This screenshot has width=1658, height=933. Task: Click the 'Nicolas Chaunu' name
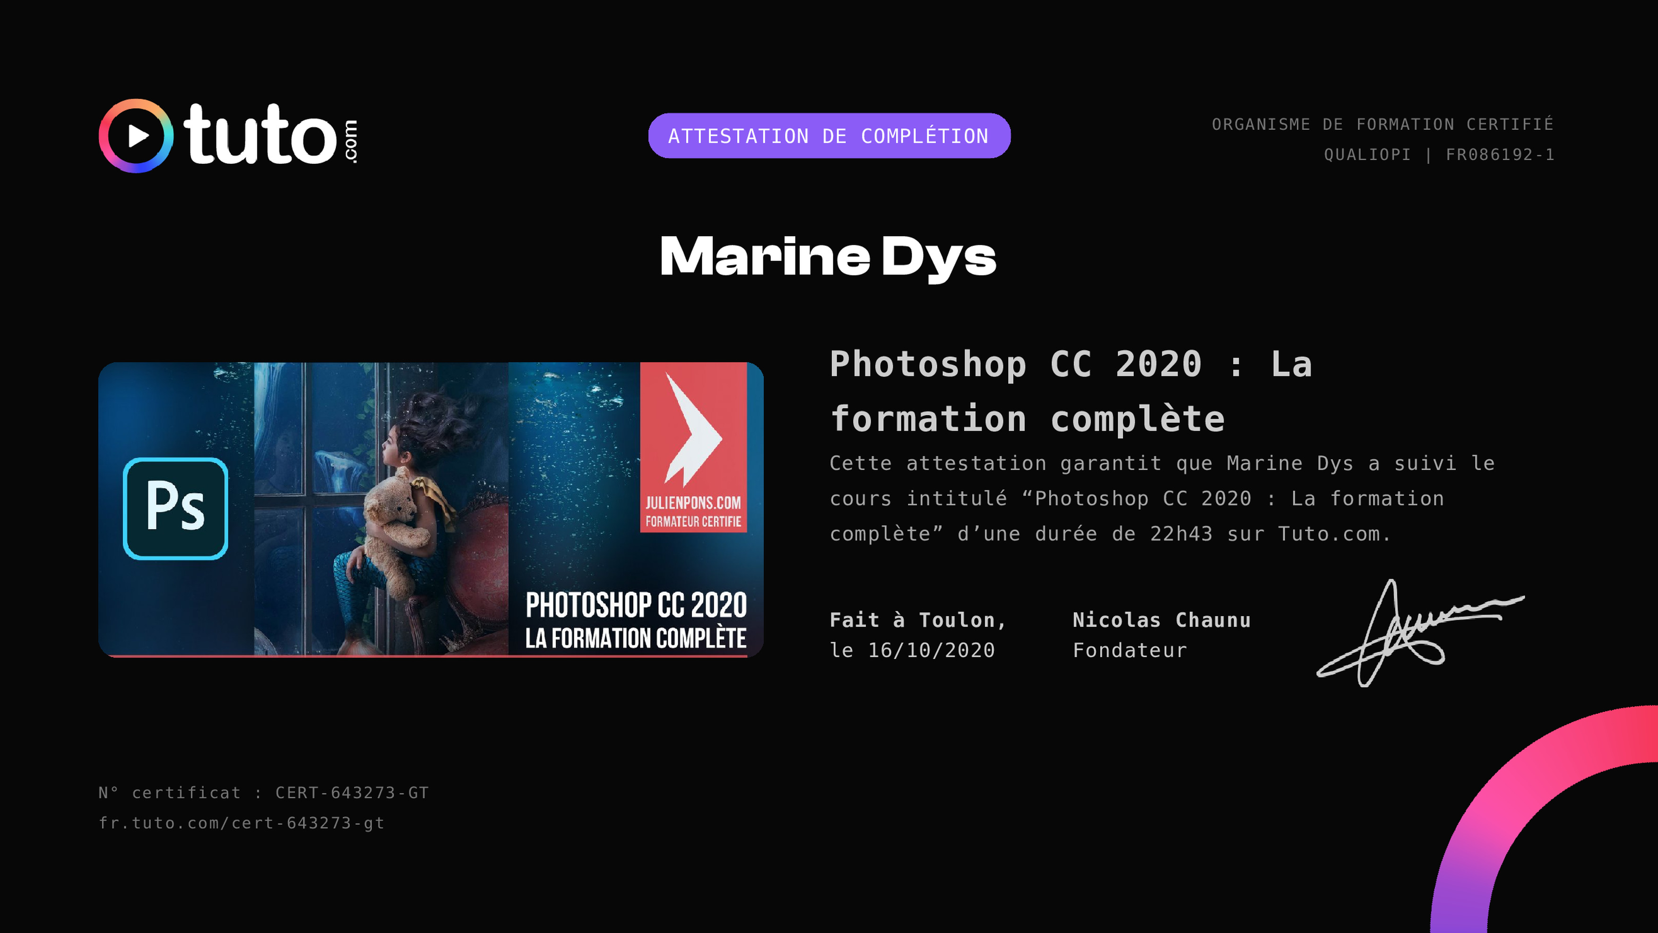(1162, 620)
